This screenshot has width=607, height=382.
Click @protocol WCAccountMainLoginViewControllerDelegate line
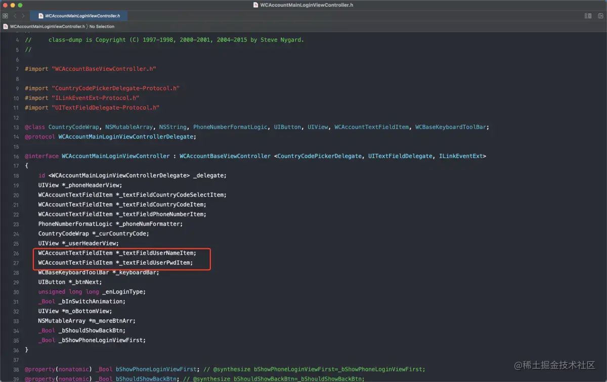[110, 137]
